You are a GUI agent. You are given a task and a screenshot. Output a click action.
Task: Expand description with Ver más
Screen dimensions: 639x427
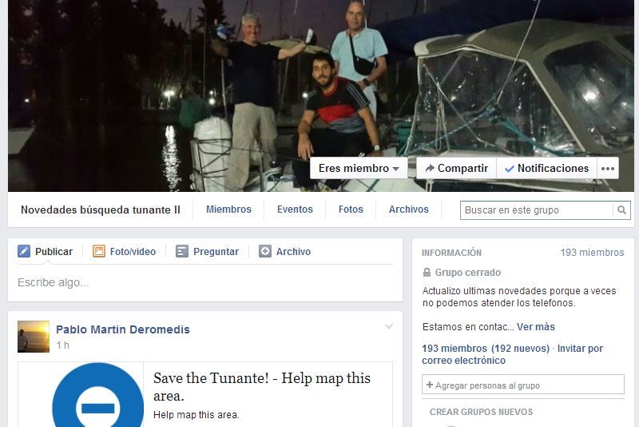536,327
